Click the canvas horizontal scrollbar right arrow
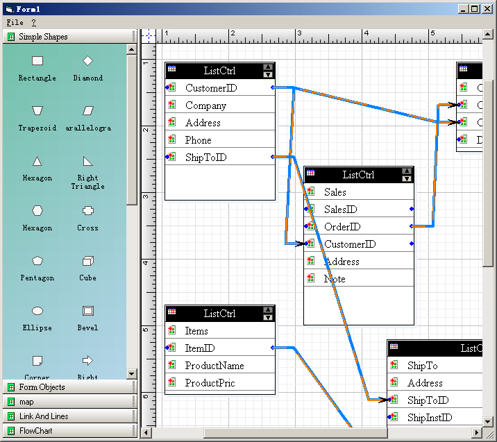Image resolution: width=497 pixels, height=442 pixels. coord(478,433)
